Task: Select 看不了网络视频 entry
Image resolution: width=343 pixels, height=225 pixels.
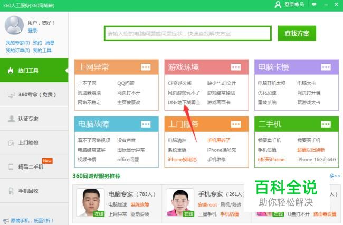Action: pos(94,140)
